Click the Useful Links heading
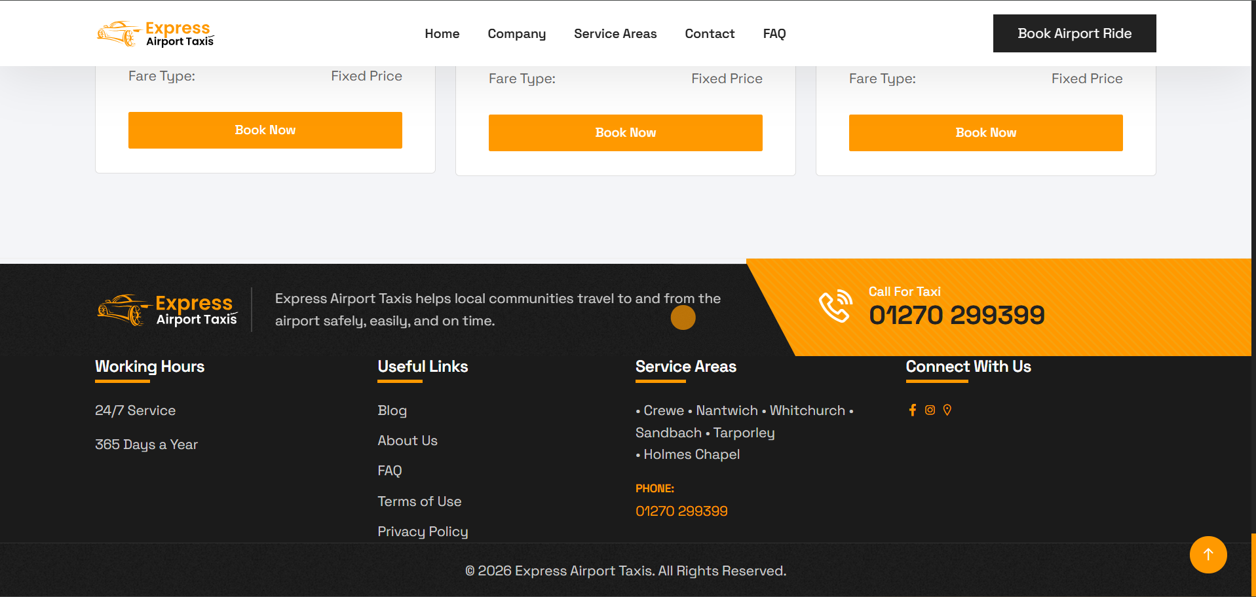1256x597 pixels. [x=423, y=367]
